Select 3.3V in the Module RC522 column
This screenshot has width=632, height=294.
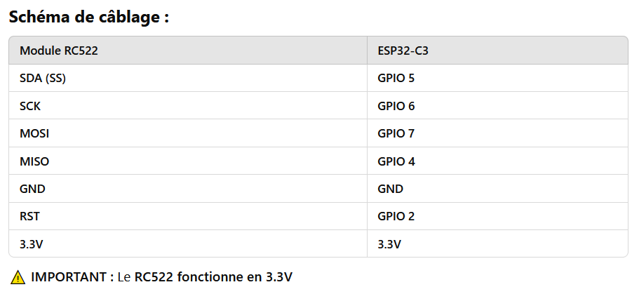[188, 243]
